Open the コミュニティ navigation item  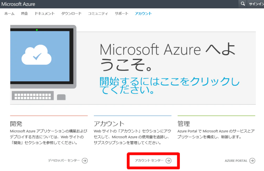click(x=98, y=14)
